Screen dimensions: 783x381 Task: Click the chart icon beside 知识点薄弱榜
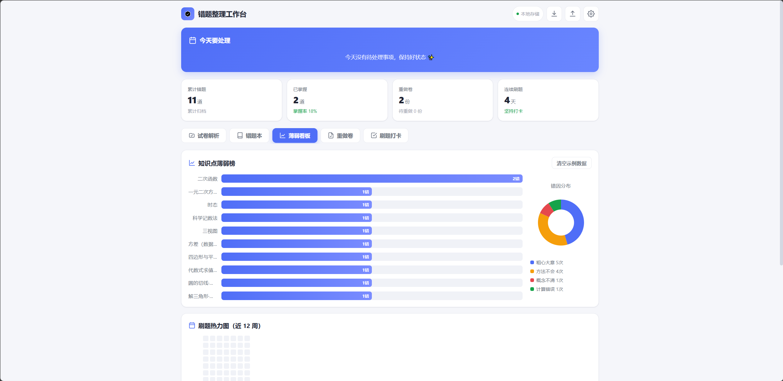[192, 163]
